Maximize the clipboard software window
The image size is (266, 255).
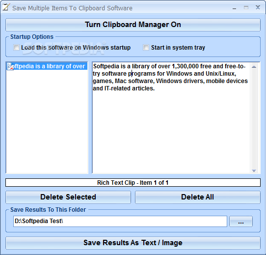(246, 8)
